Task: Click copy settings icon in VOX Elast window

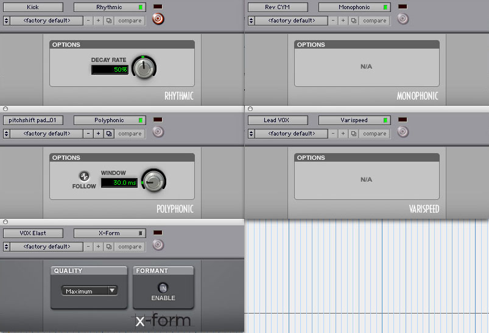Action: 109,247
